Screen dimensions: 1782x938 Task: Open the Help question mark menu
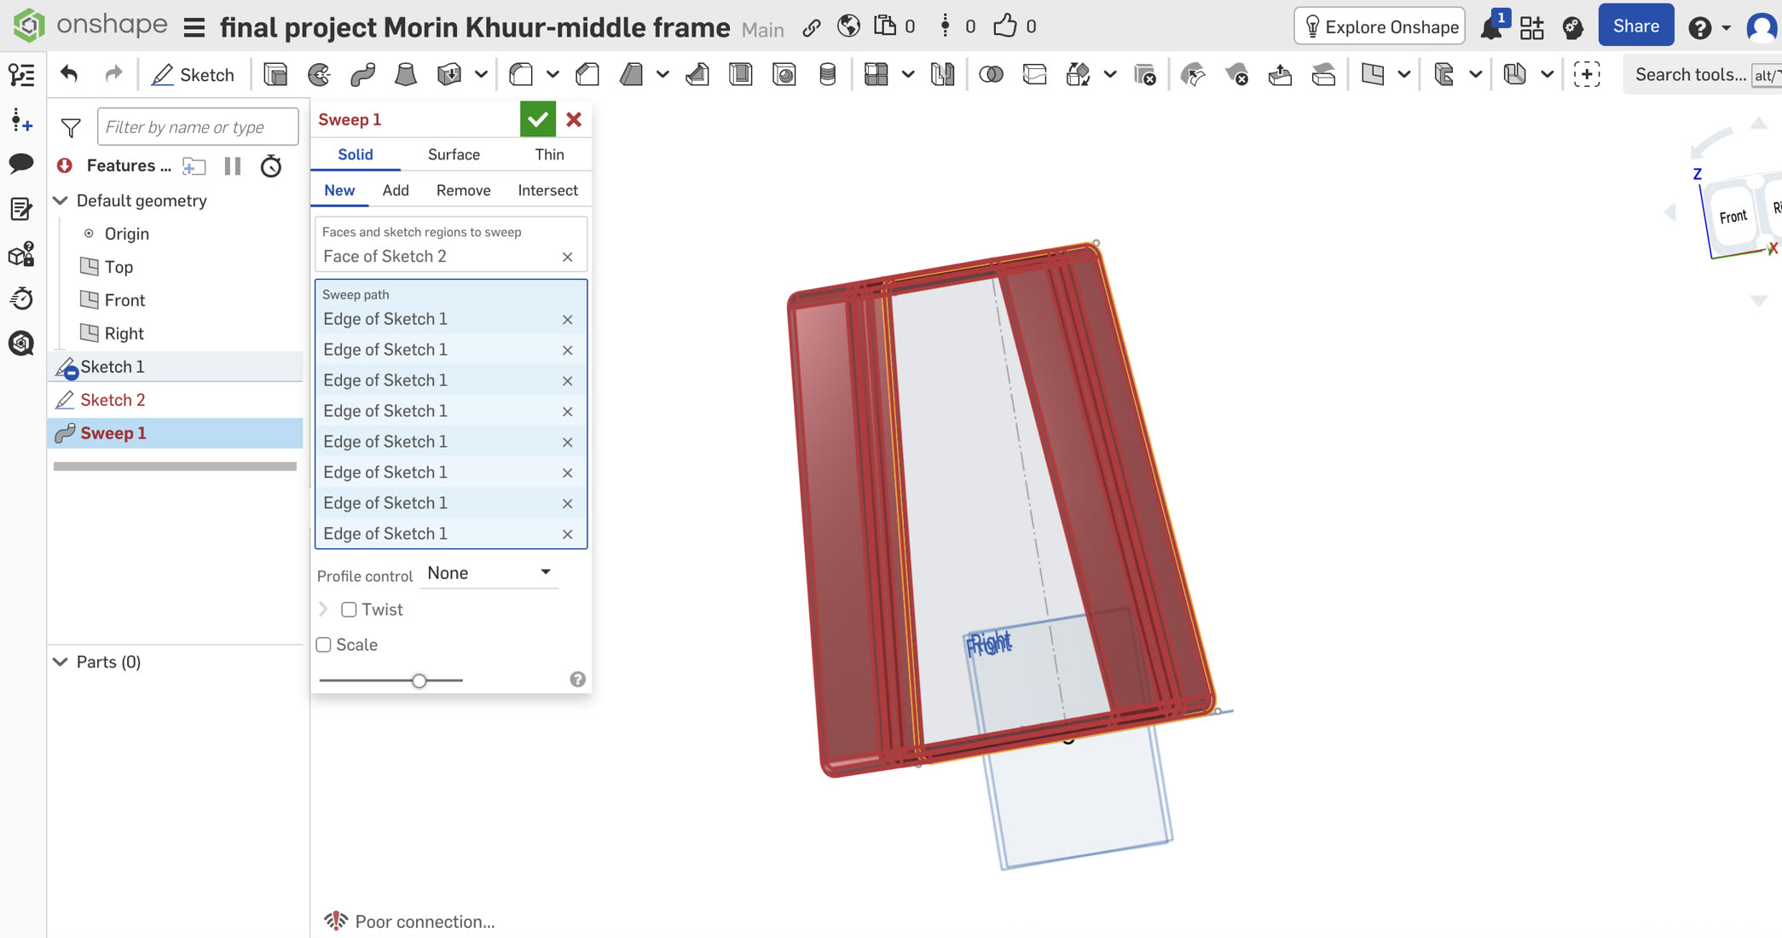tap(1699, 27)
